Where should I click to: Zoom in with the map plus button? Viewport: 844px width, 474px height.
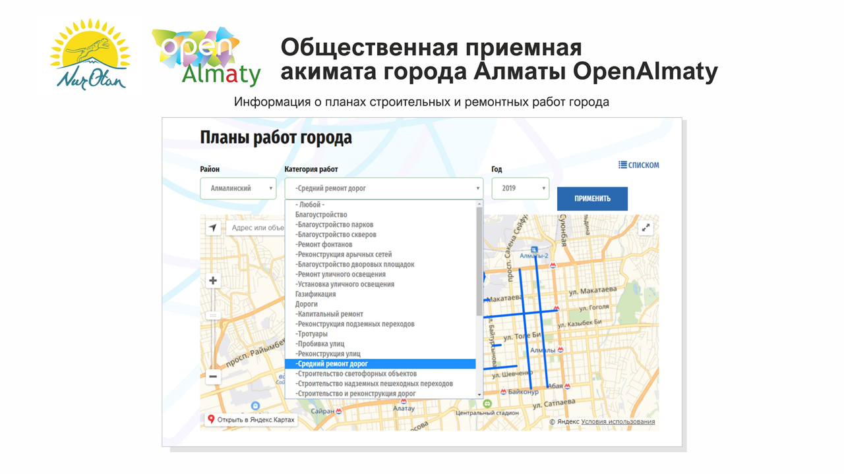pos(213,280)
